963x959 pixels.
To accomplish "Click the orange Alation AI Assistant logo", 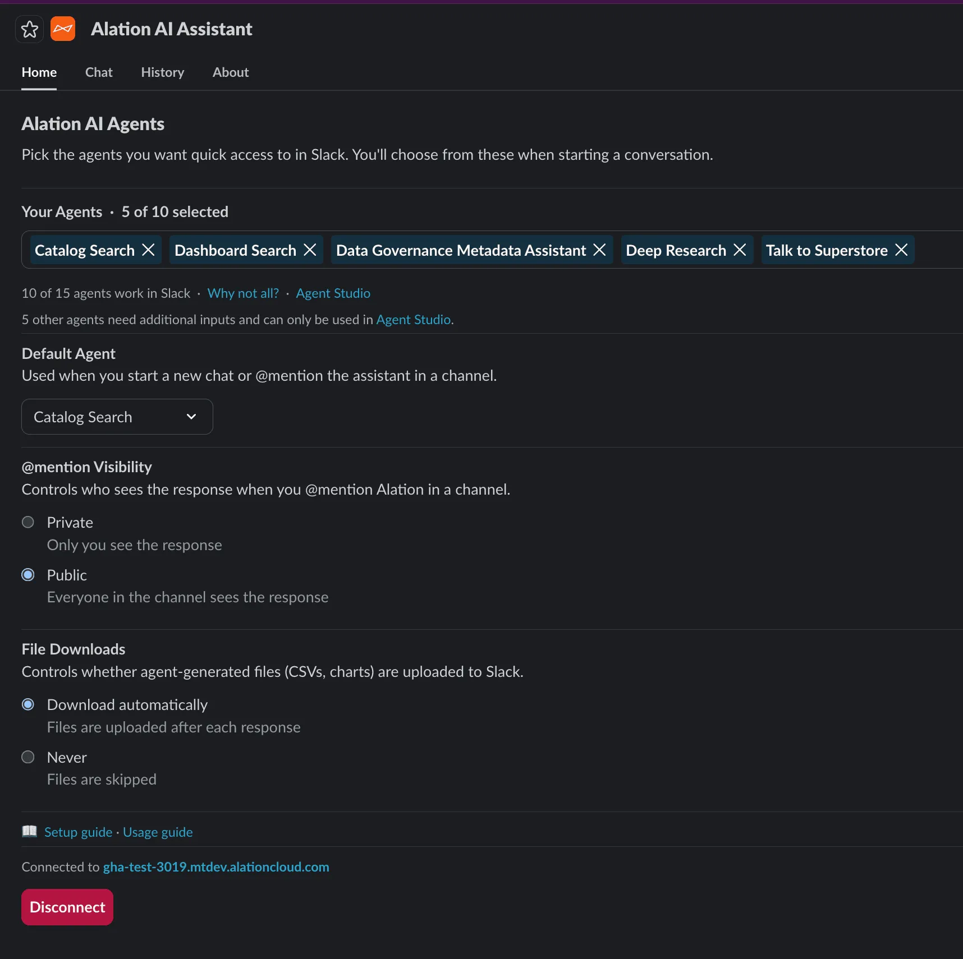I will pos(62,29).
